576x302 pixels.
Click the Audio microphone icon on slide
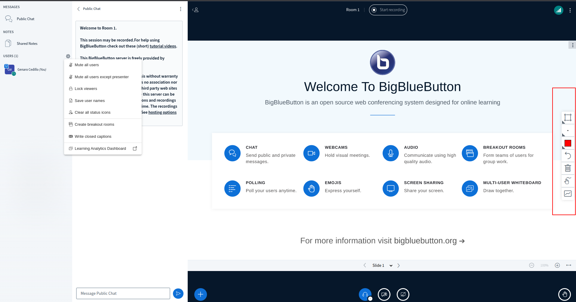390,153
